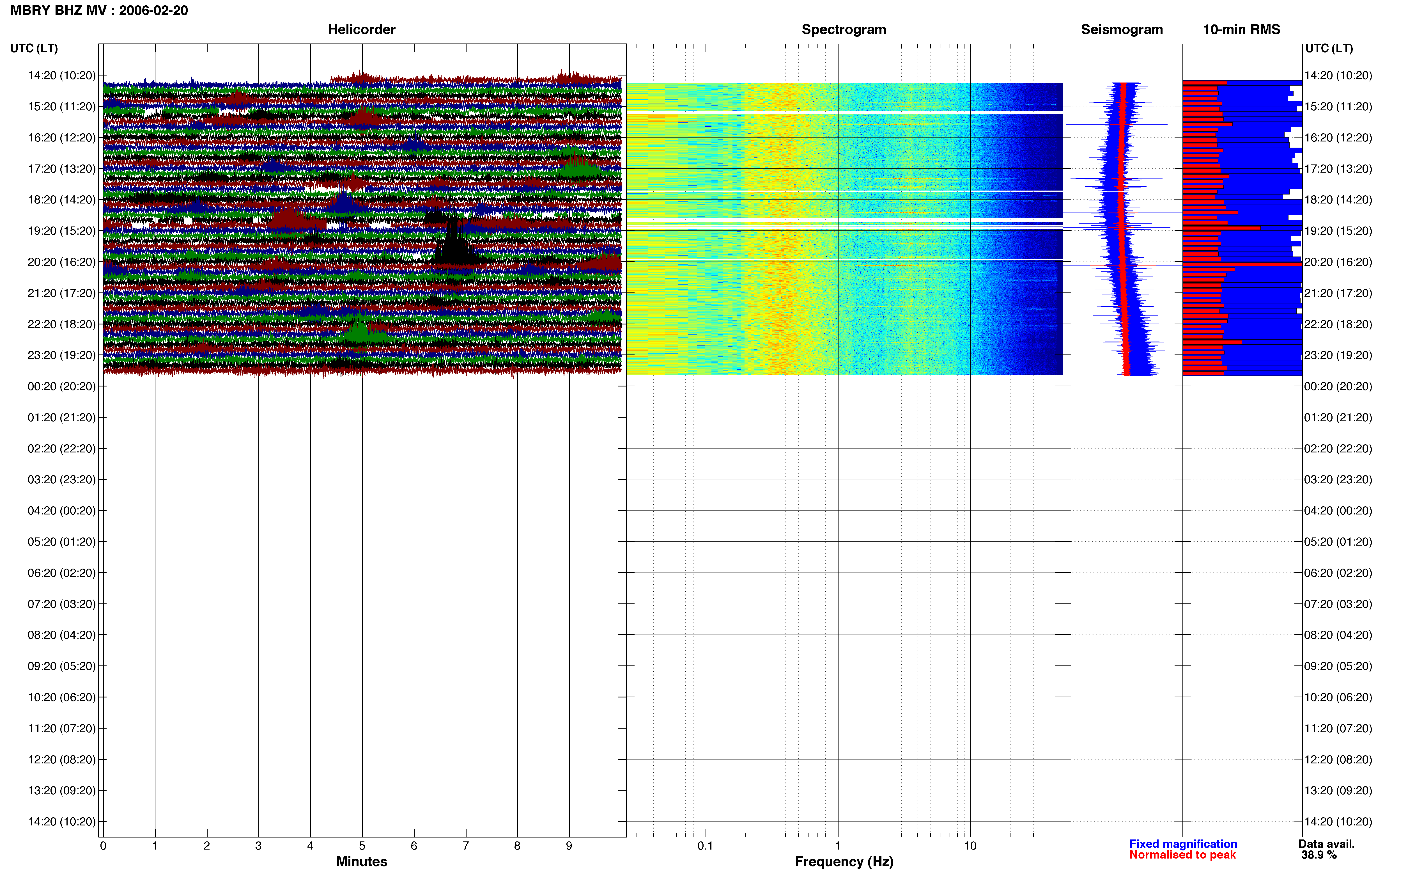The image size is (1408, 881).
Task: Select the left 06:20 (02:20) time label
Action: point(62,573)
